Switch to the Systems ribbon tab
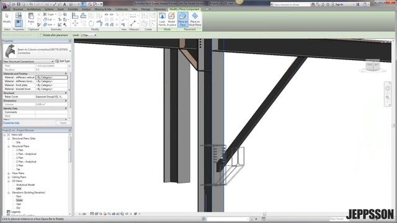 pos(49,9)
